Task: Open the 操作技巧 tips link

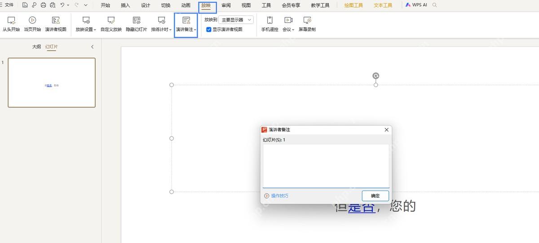Action: tap(276, 196)
